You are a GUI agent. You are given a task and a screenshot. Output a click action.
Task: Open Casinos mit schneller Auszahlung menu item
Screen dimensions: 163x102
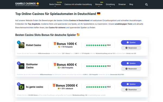coord(78,4)
